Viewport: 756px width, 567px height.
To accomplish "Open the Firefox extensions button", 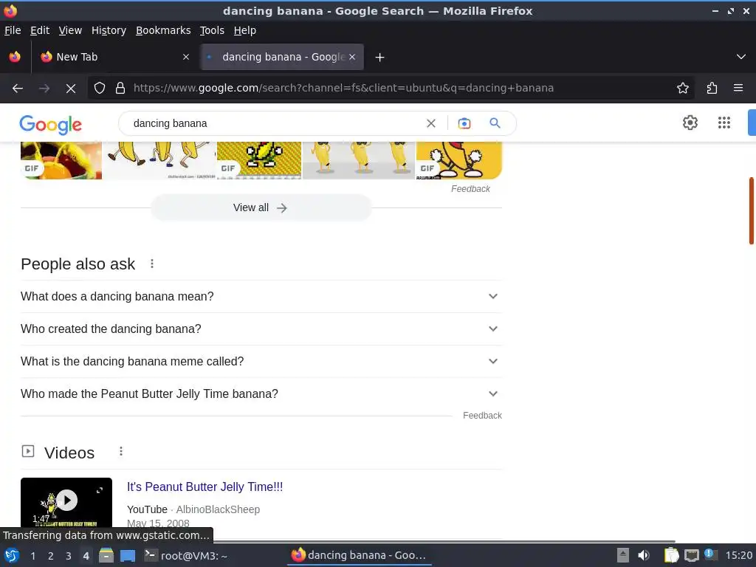I will coord(712,89).
